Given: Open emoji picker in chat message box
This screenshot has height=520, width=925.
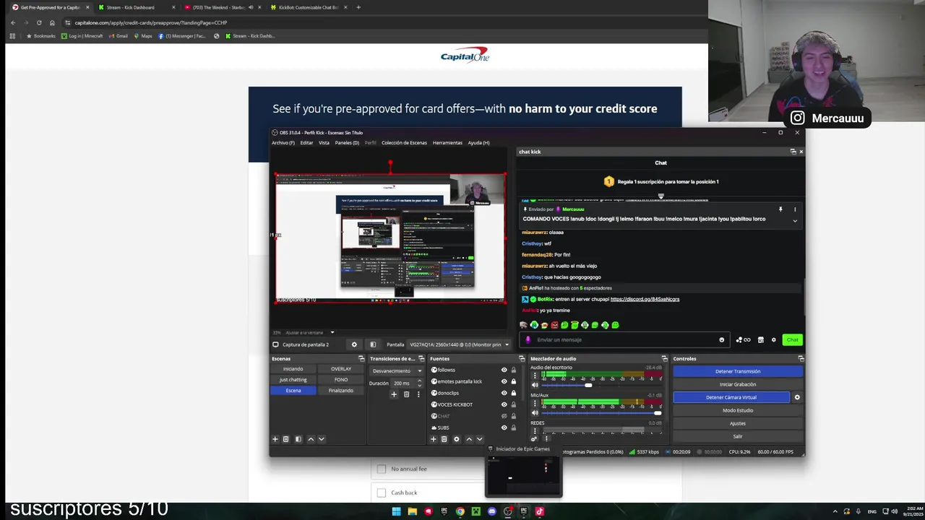Looking at the screenshot, I should coord(721,340).
